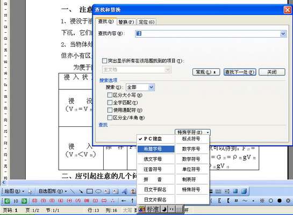
Task: Choose the Oval shape tool
Action: tap(98, 191)
